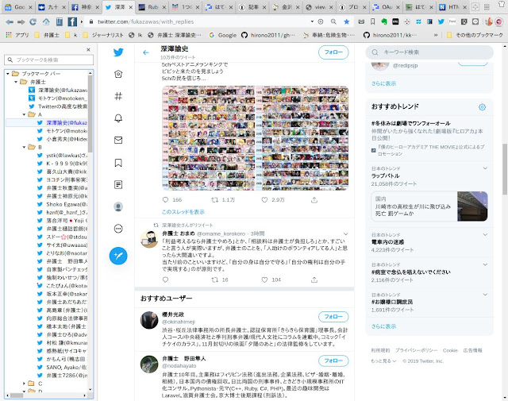Follow 櫻井光政 suggested user
The height and width of the screenshot is (401, 508).
(333, 316)
